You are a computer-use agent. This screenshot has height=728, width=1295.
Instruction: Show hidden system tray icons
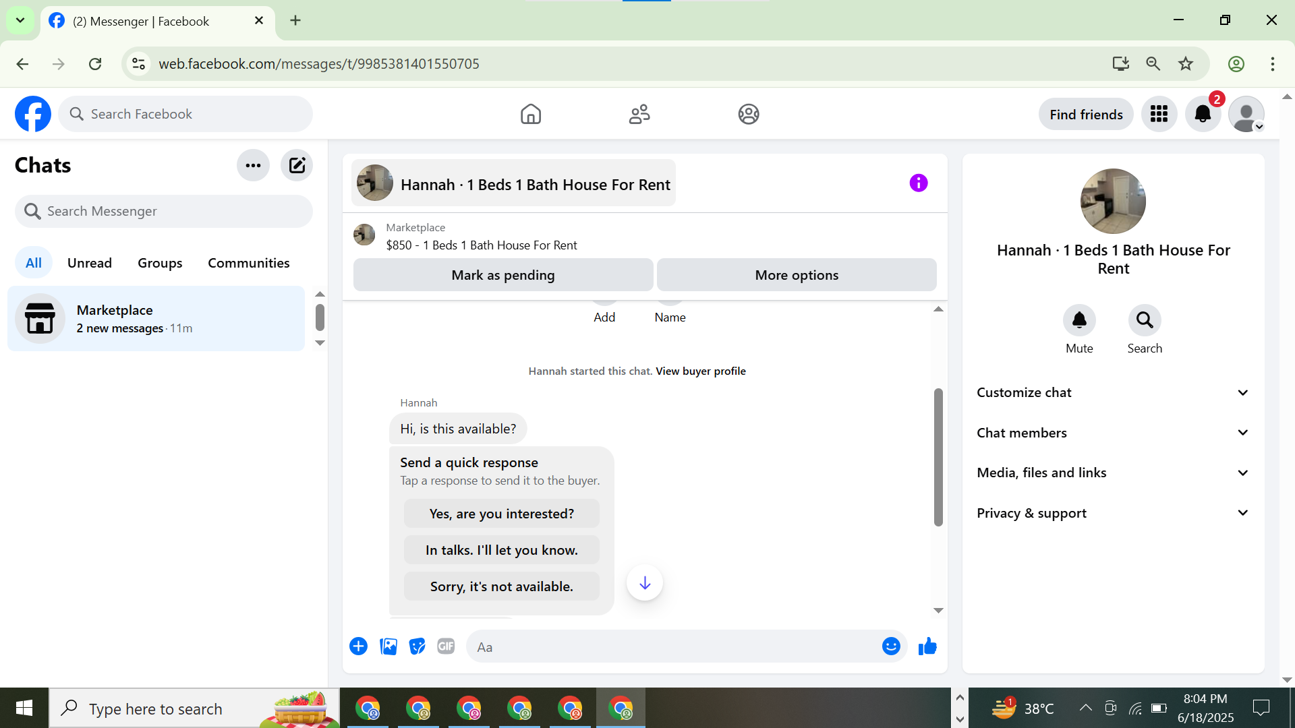(x=1085, y=708)
